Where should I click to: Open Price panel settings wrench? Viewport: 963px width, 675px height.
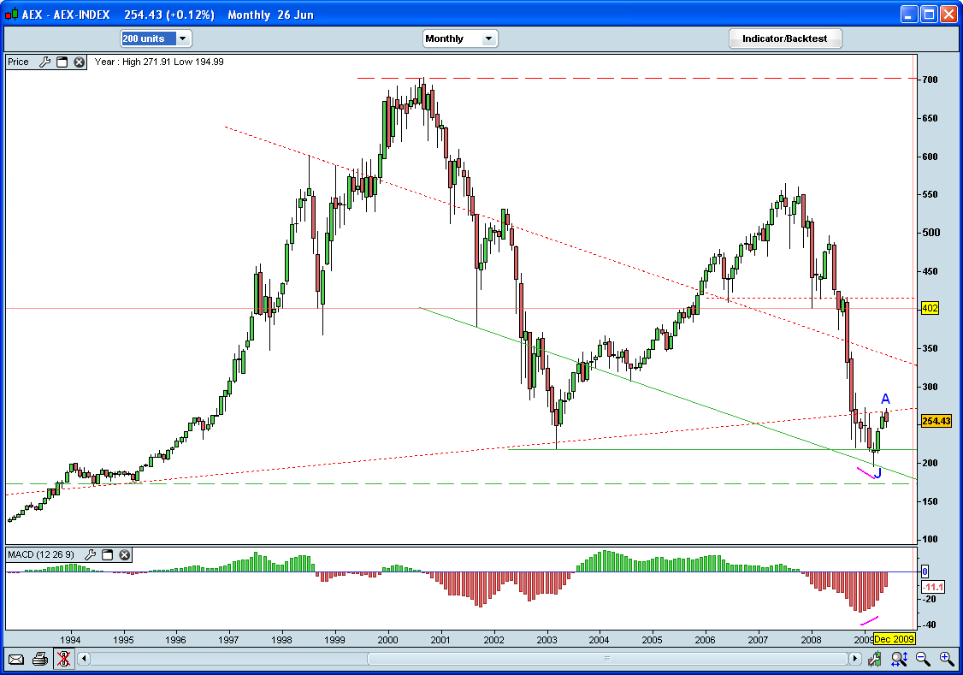point(45,62)
